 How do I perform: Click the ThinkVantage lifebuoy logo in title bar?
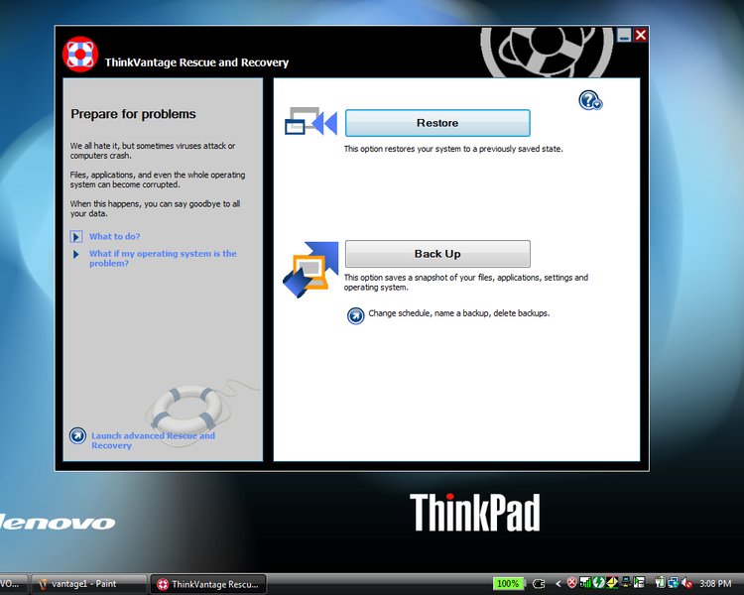tap(79, 56)
